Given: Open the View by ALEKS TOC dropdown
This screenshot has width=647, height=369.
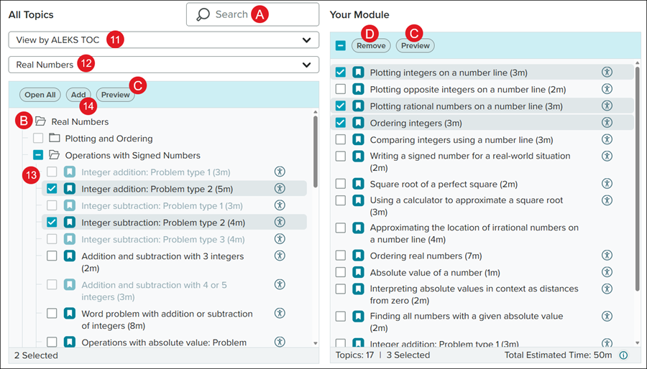Looking at the screenshot, I should pyautogui.click(x=164, y=40).
